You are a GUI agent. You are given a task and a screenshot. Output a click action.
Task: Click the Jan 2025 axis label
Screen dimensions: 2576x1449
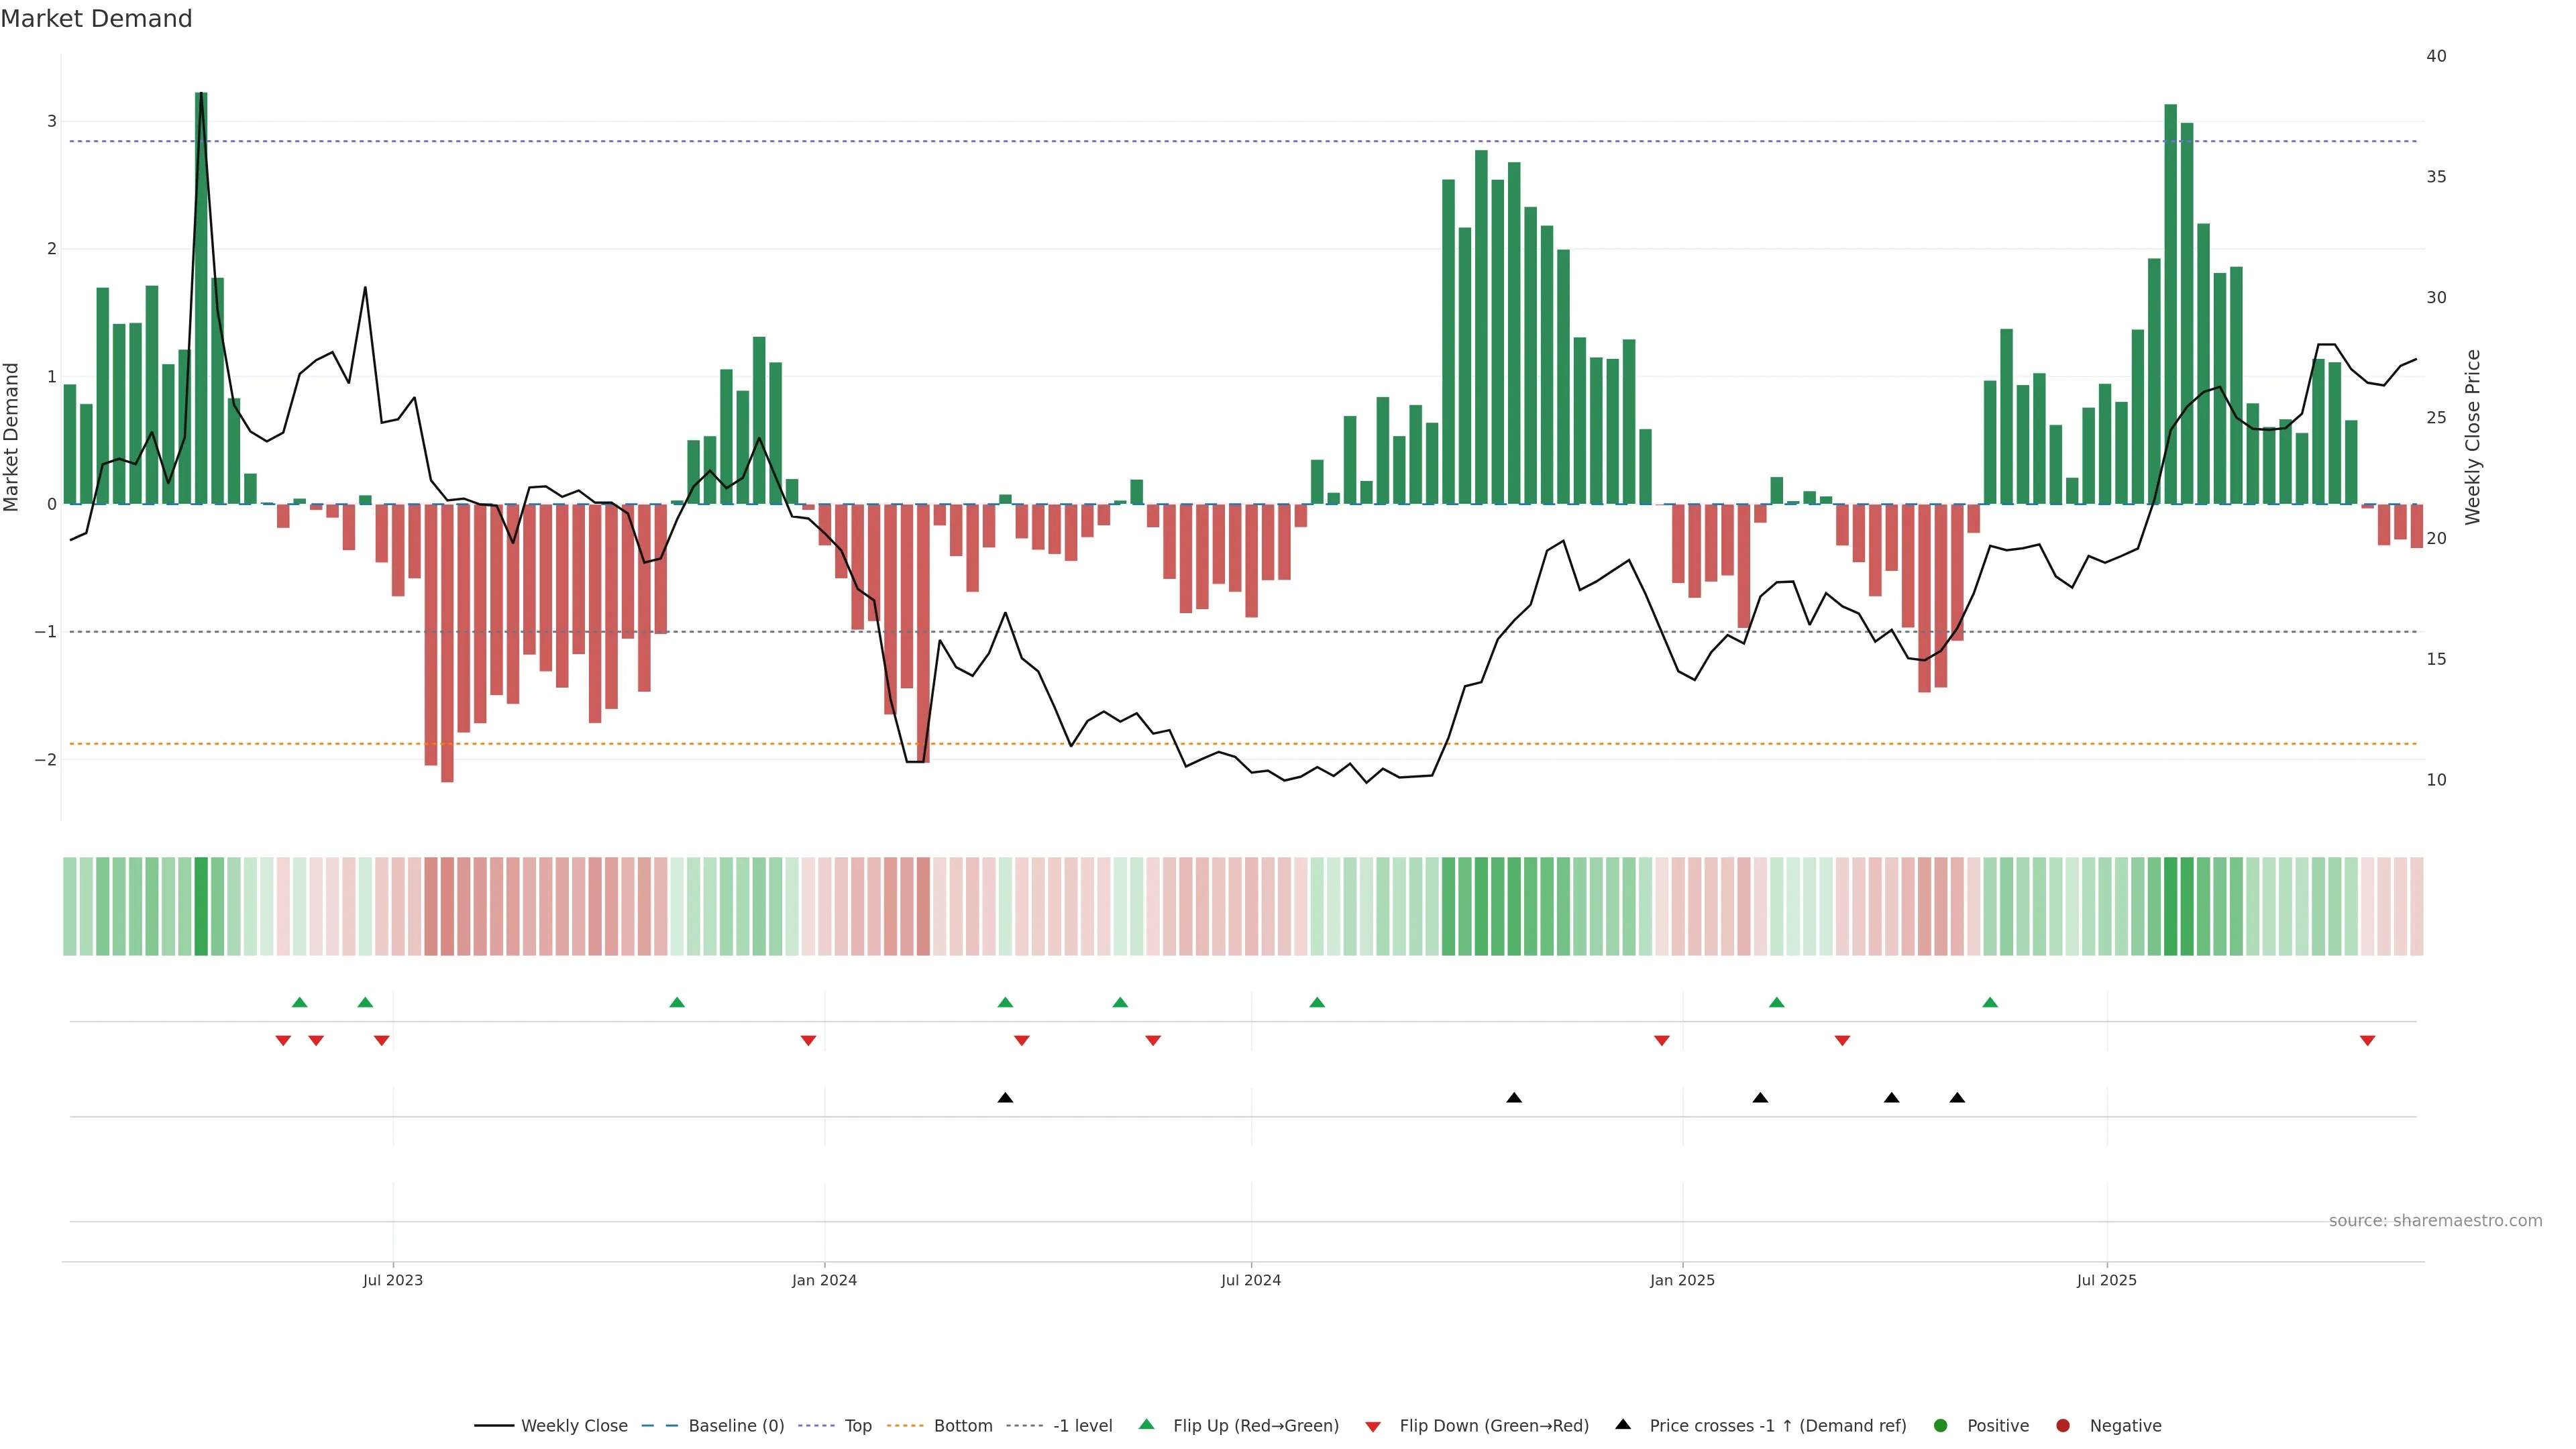(x=1682, y=1280)
